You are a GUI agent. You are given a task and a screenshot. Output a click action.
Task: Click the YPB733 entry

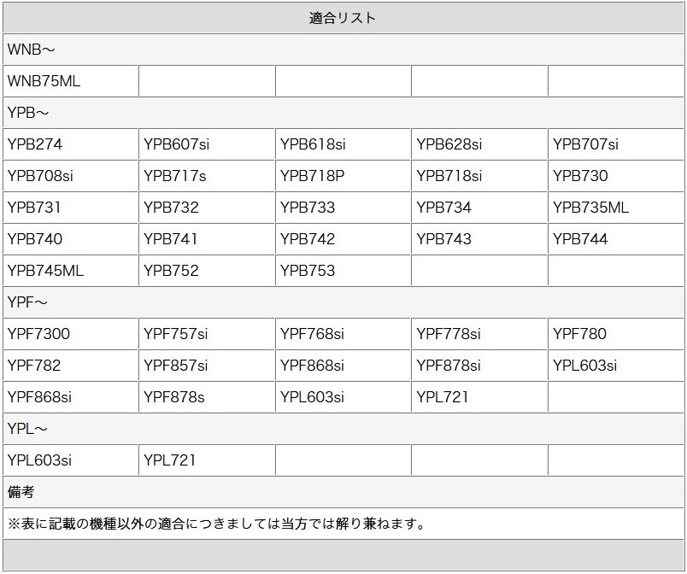click(343, 207)
